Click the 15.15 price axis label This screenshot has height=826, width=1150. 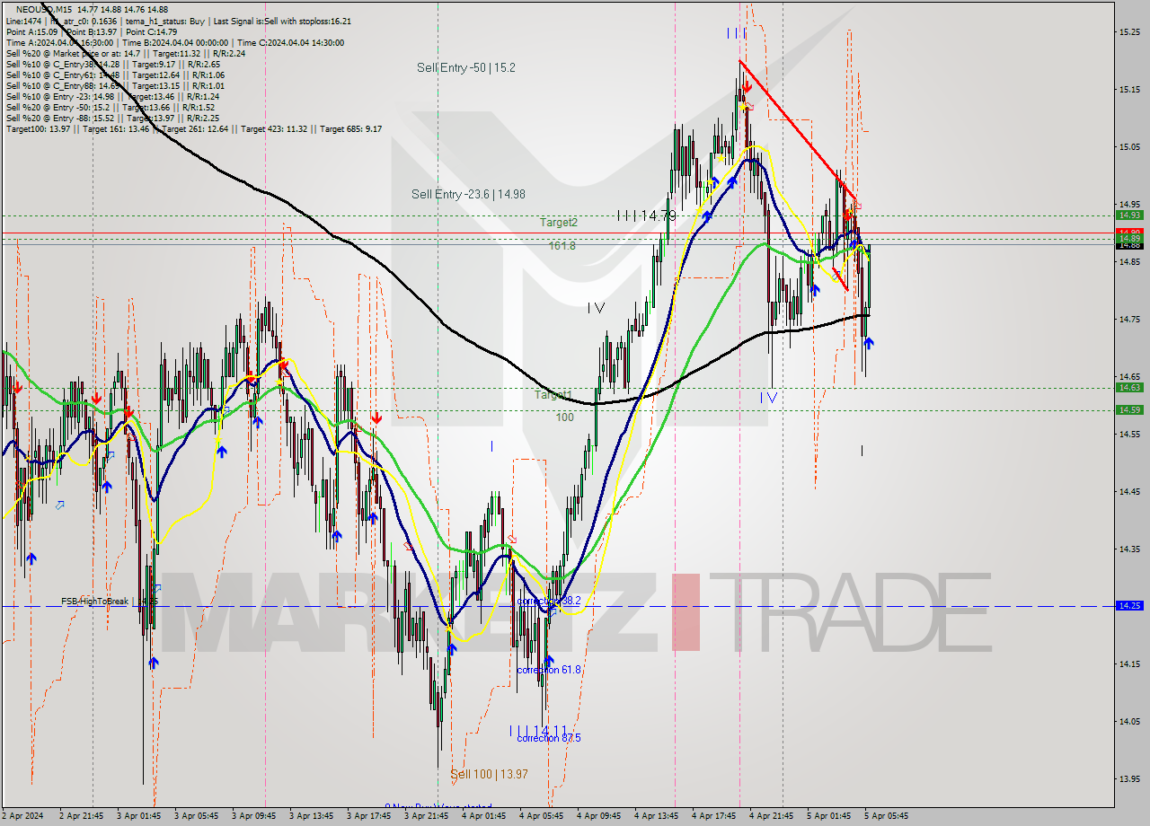(x=1130, y=89)
